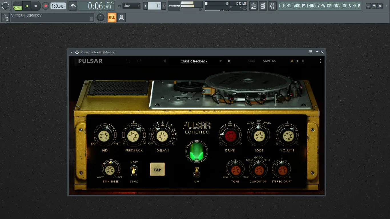Click the undo arrow in Pulsar header

click(128, 61)
